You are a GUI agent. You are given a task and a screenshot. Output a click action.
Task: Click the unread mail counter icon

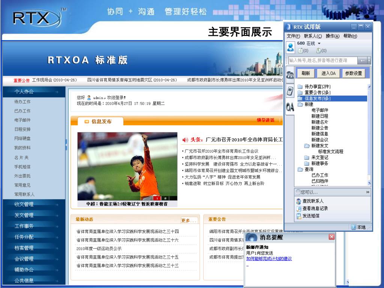300,51
